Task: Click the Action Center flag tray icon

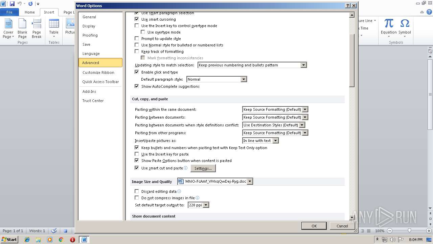Action: pos(401,240)
